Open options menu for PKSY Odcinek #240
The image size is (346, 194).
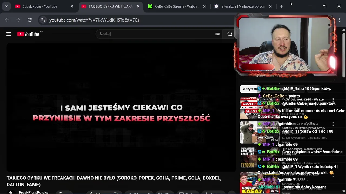click(333, 100)
